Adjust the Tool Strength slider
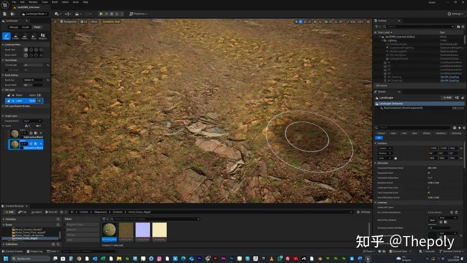 33,65
